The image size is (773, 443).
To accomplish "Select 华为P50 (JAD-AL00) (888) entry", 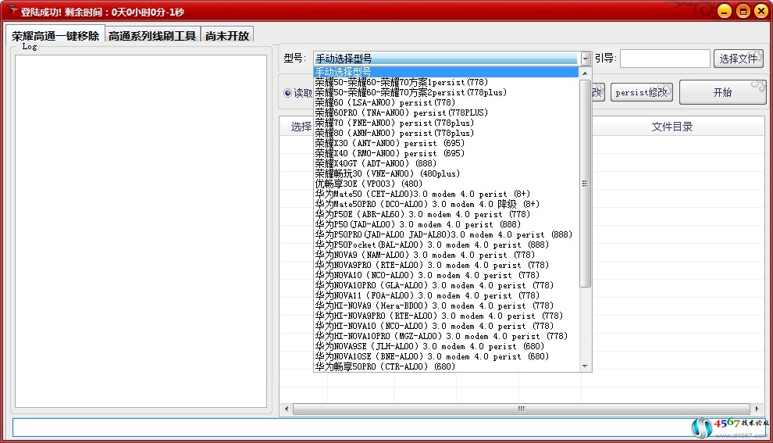I will coord(446,224).
